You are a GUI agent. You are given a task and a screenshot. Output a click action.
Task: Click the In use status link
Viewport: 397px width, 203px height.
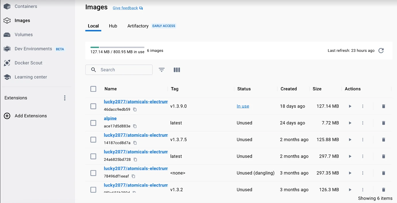243,106
